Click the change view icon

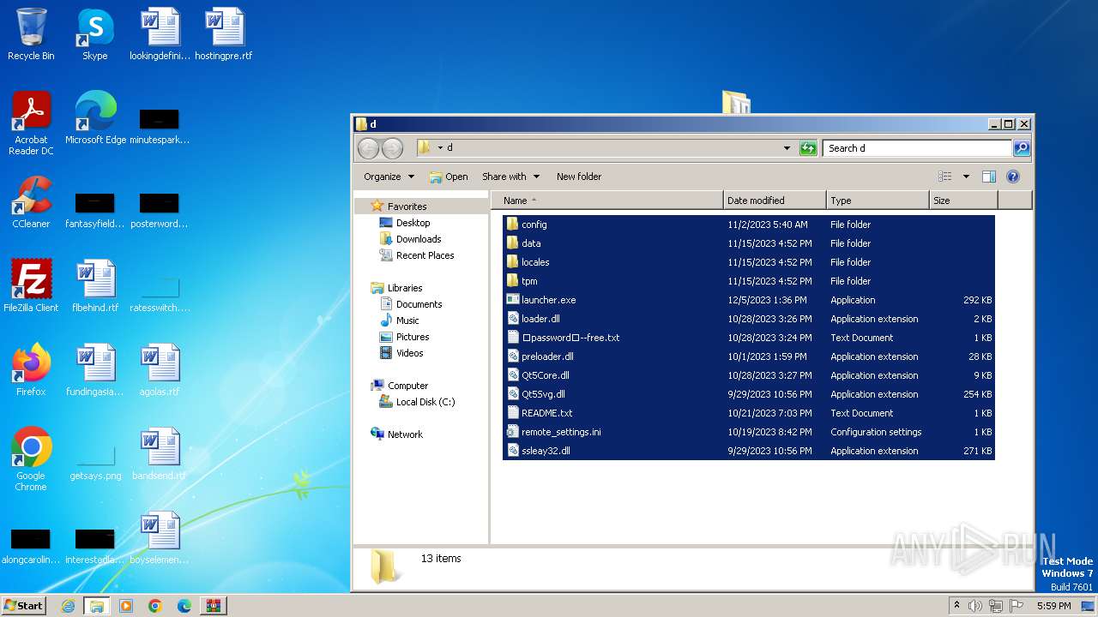point(945,177)
